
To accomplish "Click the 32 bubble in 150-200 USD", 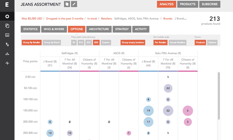I will 168,111.
